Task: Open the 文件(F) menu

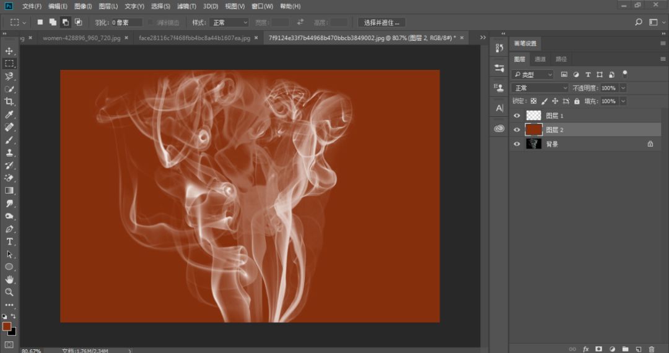Action: point(32,6)
